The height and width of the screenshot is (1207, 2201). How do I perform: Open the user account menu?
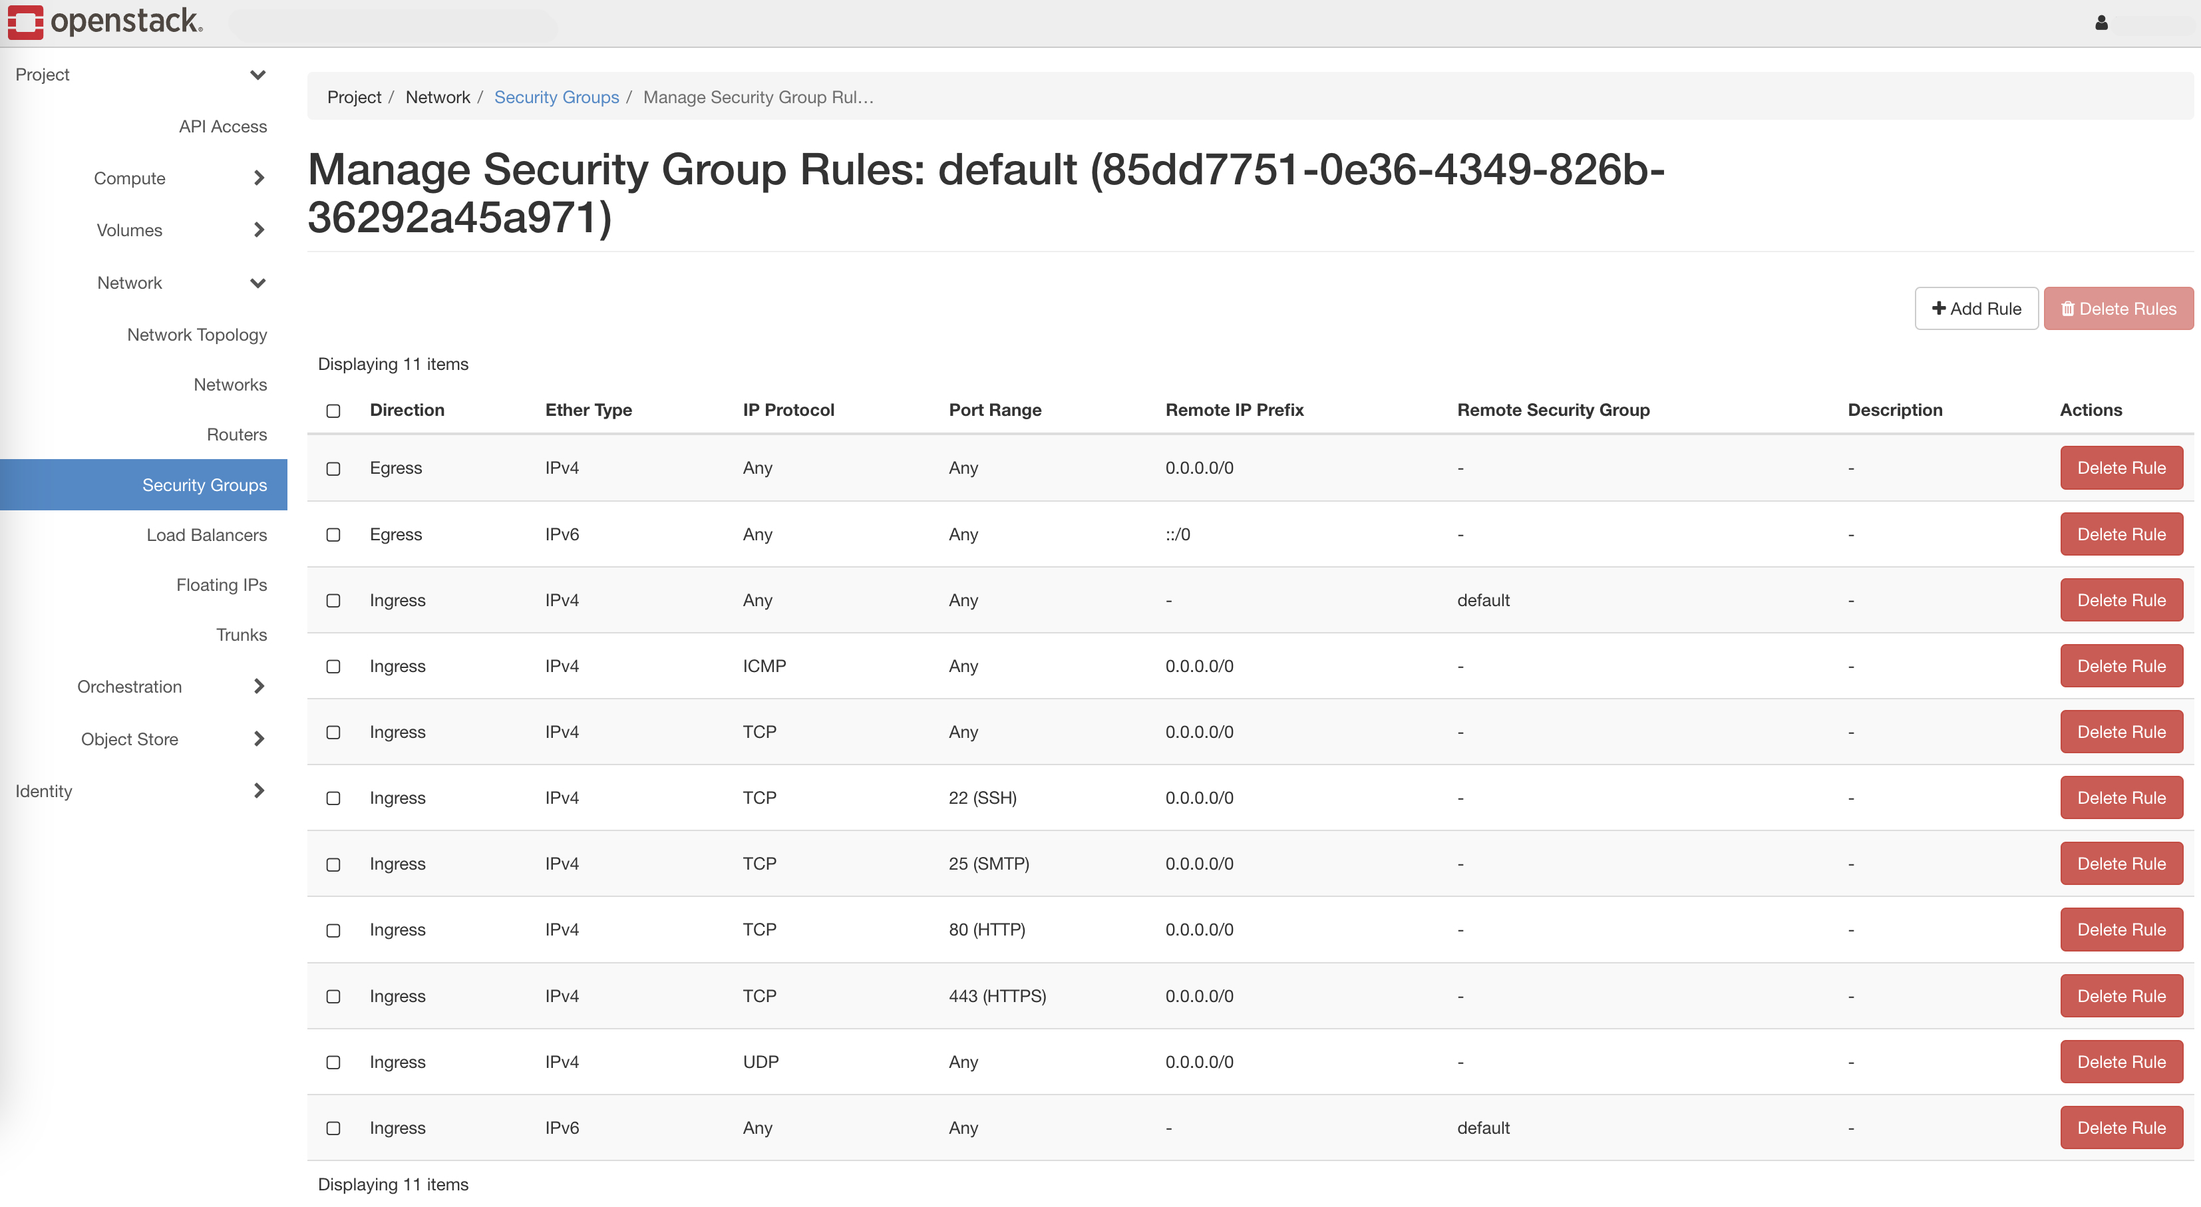click(2102, 23)
